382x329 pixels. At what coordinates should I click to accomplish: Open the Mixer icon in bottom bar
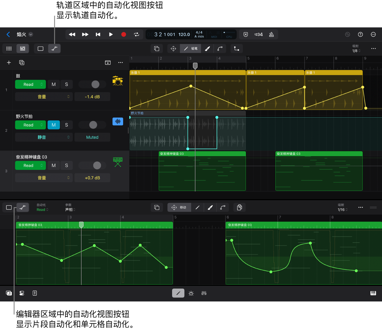(204, 293)
